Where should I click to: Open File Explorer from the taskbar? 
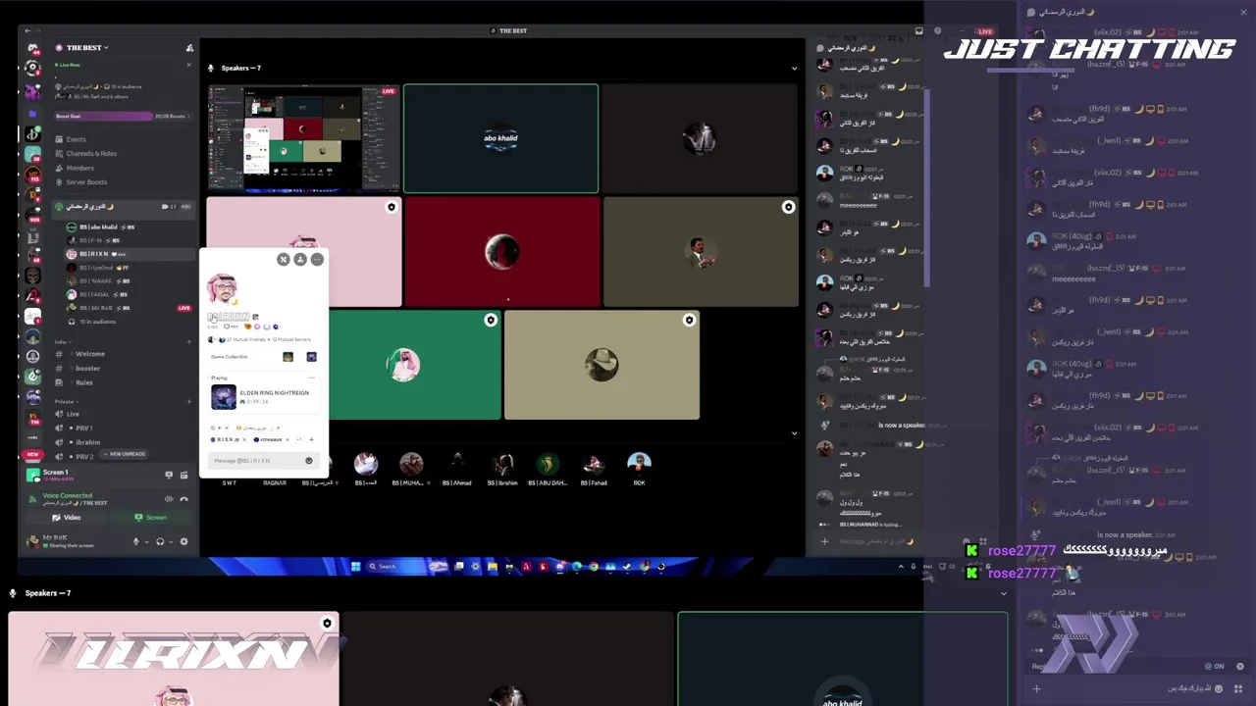[492, 566]
